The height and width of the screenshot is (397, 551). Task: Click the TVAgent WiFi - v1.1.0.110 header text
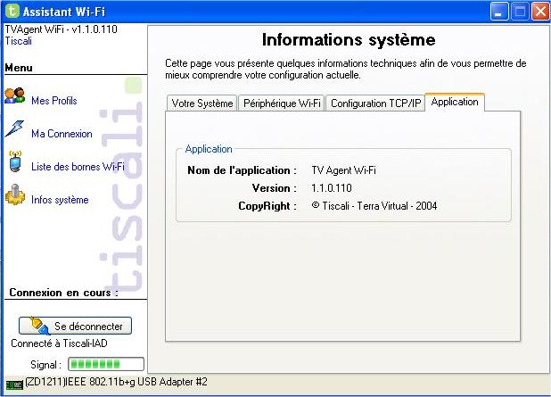tap(62, 29)
